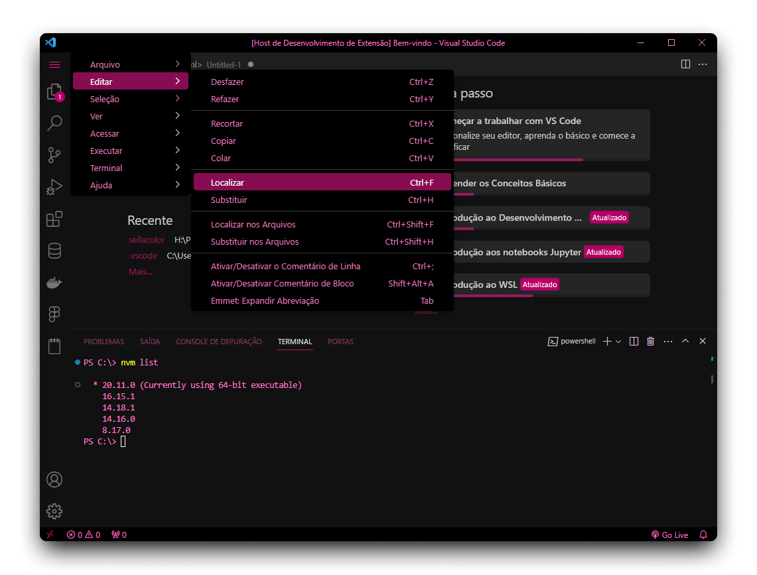Open the notepad icon in the activity bar
Screen dimensions: 757x575
pyautogui.click(x=54, y=346)
